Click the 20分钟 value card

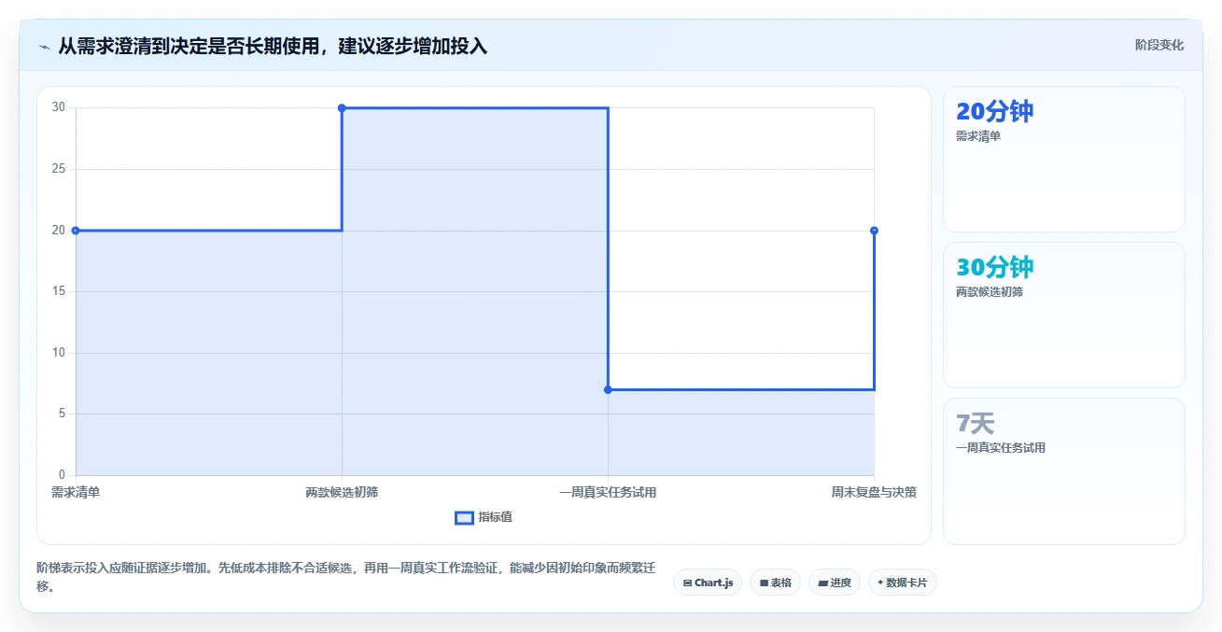coord(1064,159)
